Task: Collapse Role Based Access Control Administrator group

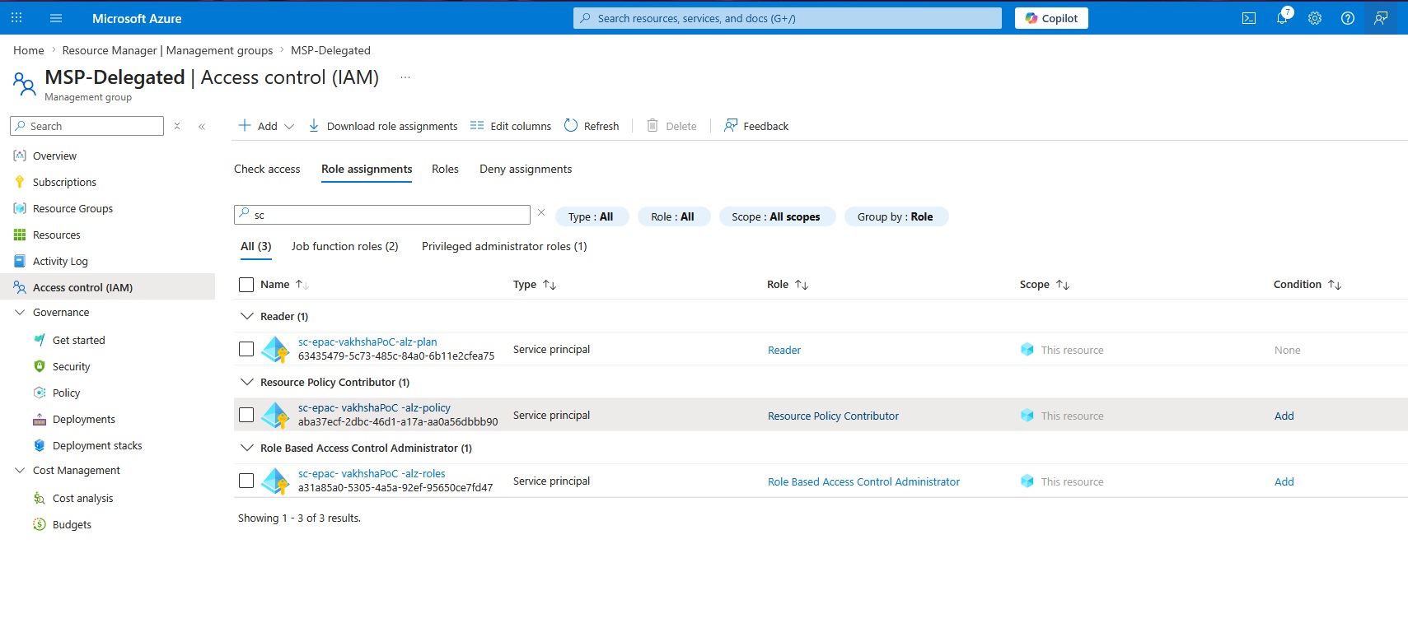Action: click(246, 448)
